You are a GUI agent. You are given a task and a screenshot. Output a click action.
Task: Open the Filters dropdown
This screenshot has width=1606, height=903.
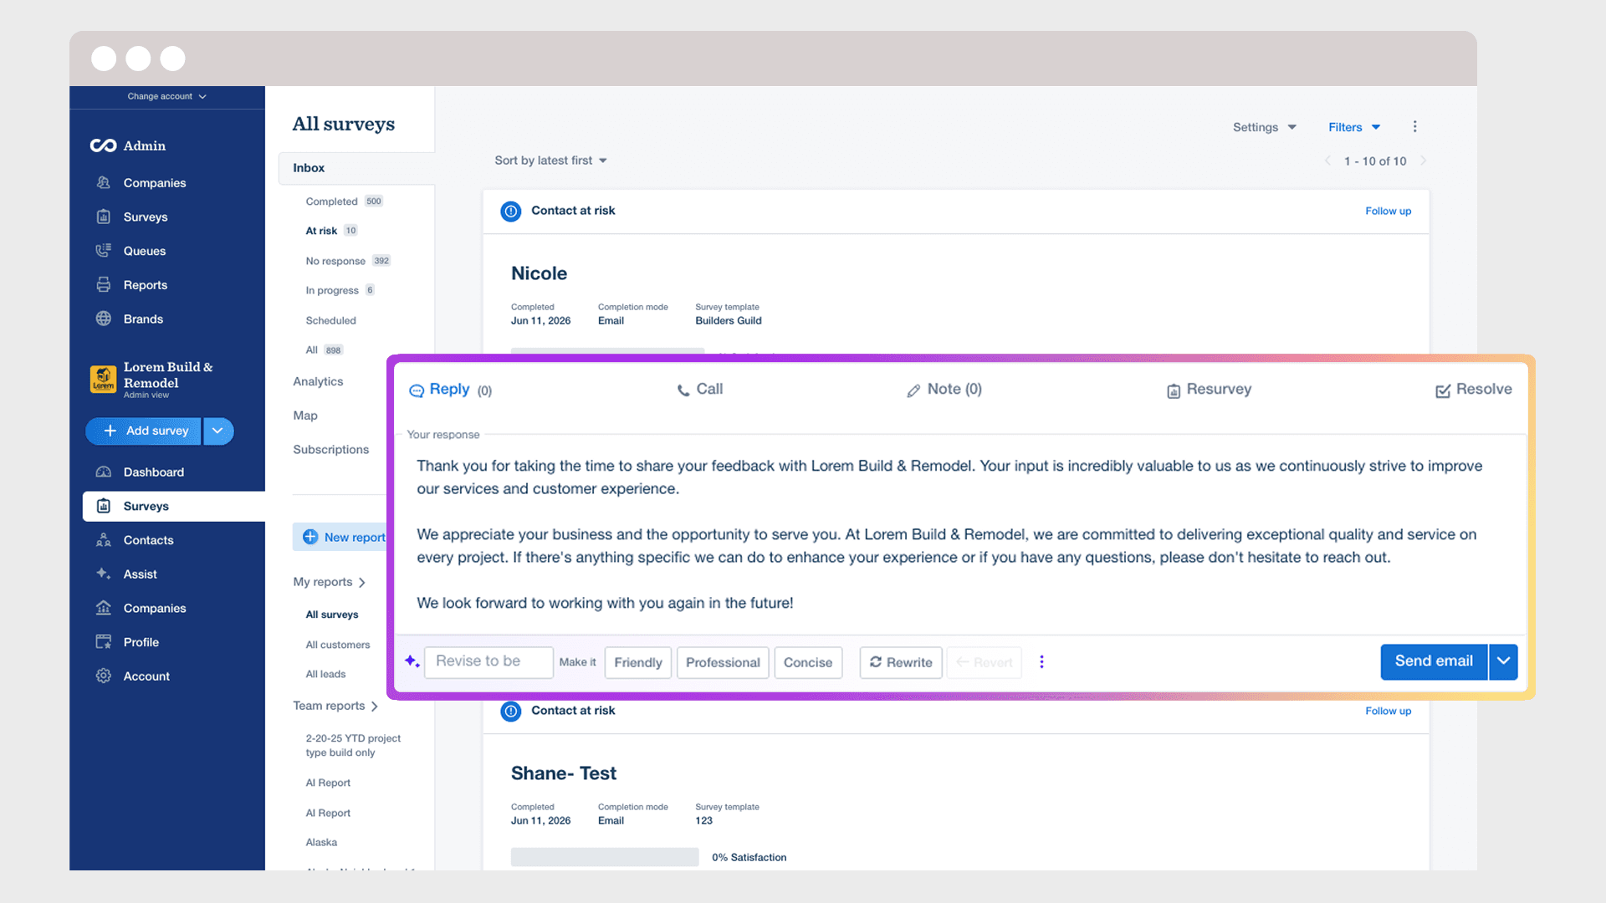[x=1353, y=127]
